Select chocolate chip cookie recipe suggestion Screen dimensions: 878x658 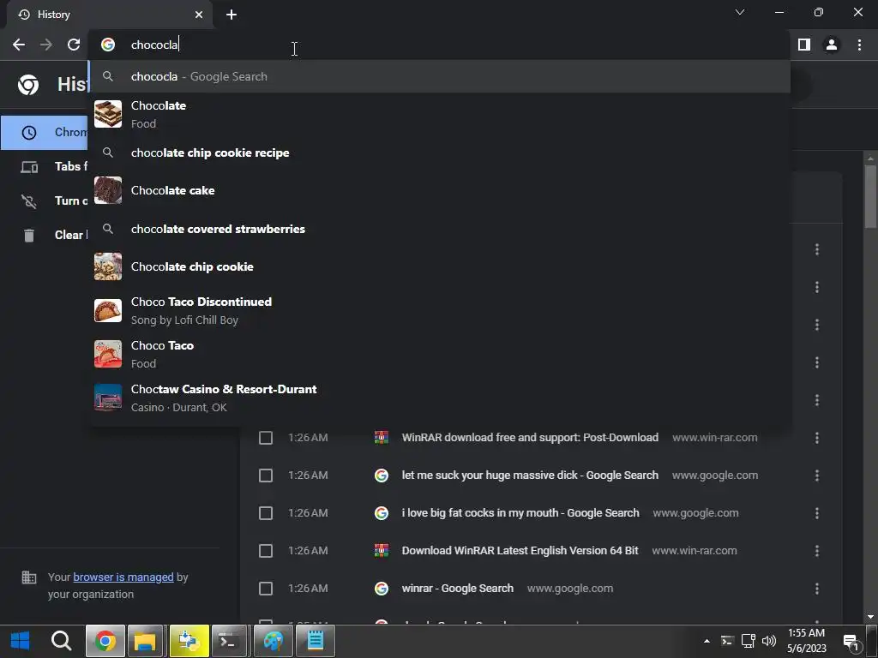pyautogui.click(x=440, y=153)
